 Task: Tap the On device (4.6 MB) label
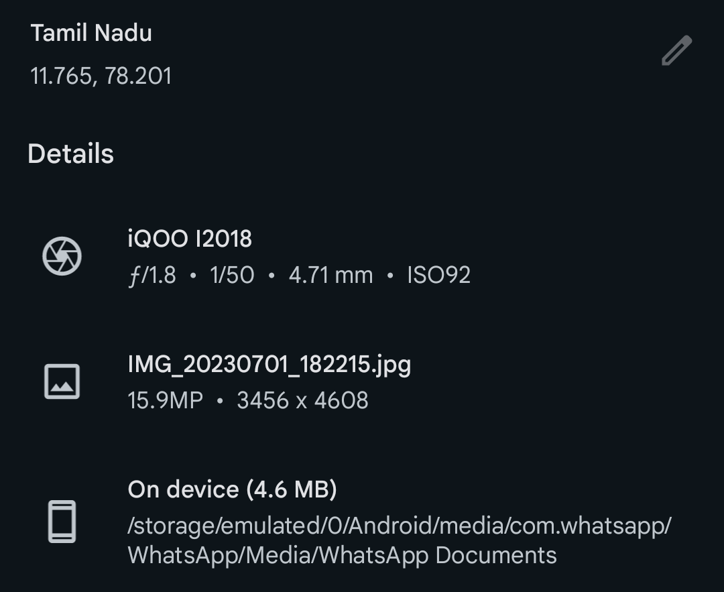point(232,489)
